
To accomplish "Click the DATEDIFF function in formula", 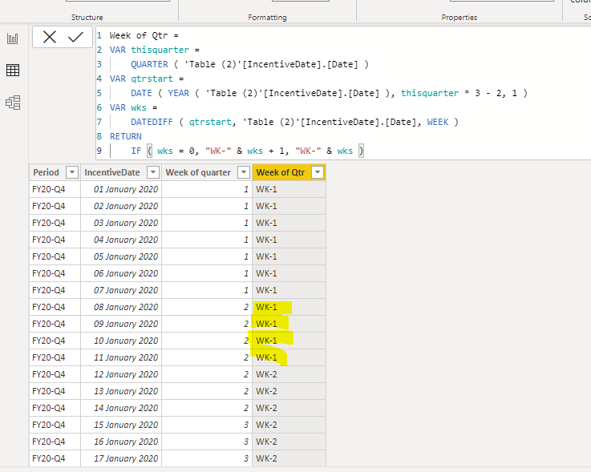I will [x=152, y=122].
